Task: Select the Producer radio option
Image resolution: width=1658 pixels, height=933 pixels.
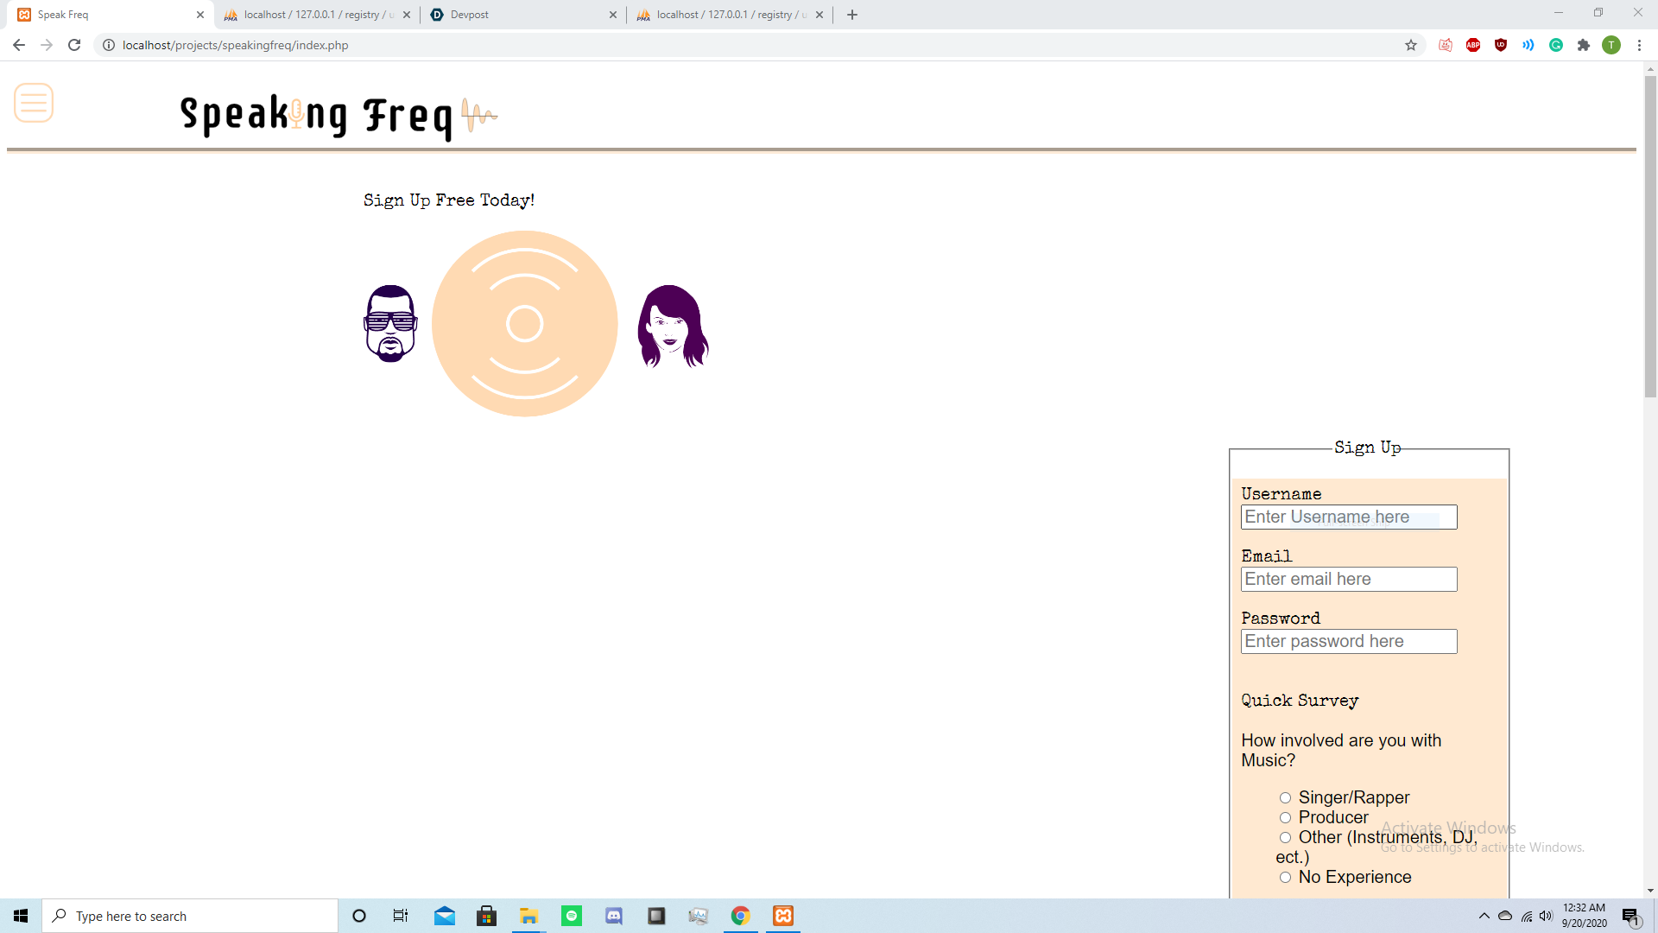Action: [x=1285, y=818]
